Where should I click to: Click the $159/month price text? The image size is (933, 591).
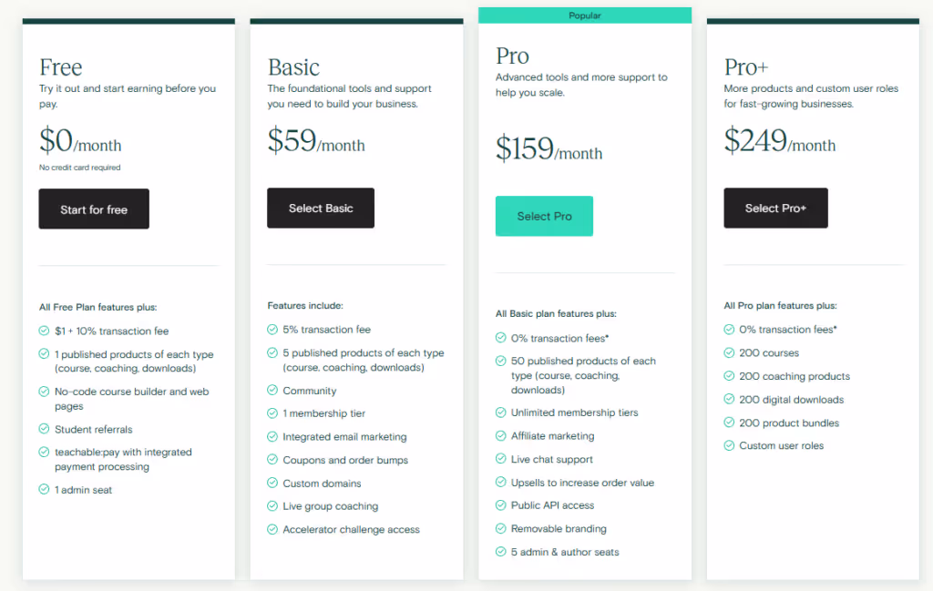549,148
